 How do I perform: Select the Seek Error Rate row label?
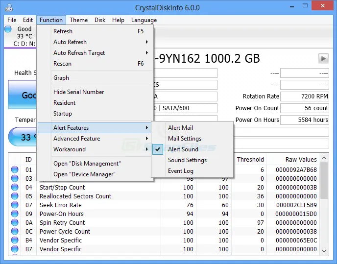61,205
